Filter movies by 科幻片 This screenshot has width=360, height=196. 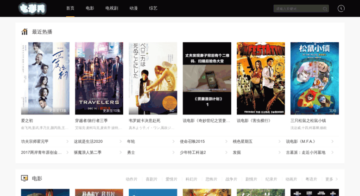(191, 179)
